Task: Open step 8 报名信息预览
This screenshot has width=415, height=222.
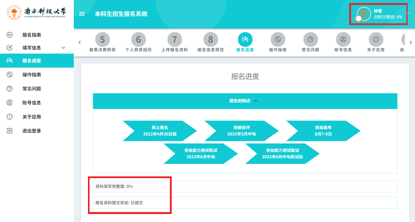Action: 211,39
